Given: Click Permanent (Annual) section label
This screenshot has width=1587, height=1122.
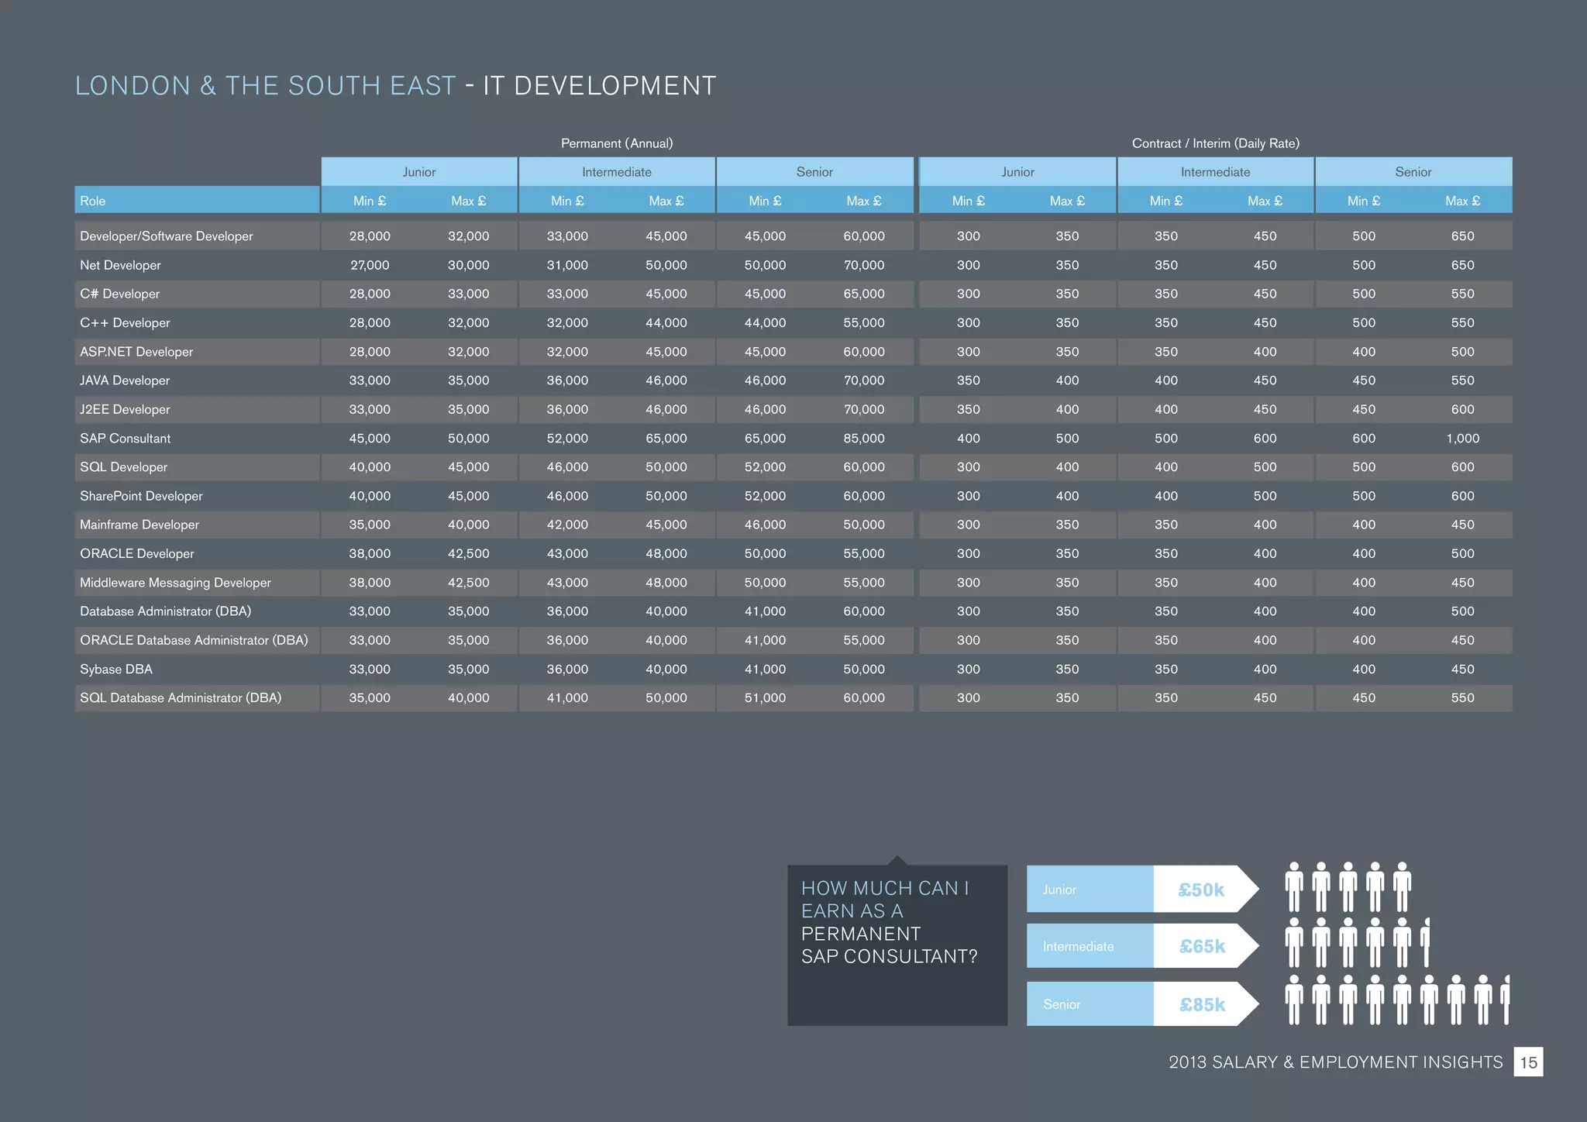Looking at the screenshot, I should click(x=617, y=143).
